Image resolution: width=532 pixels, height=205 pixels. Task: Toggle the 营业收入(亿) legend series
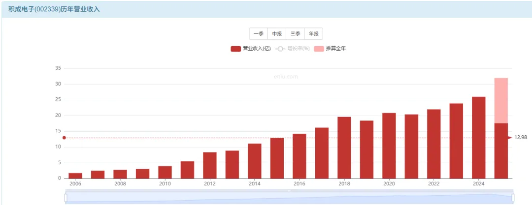pos(251,49)
